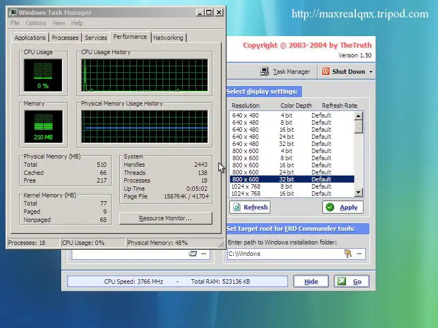Click CPU Usage: 0% in status bar
438x328 pixels.
83,243
